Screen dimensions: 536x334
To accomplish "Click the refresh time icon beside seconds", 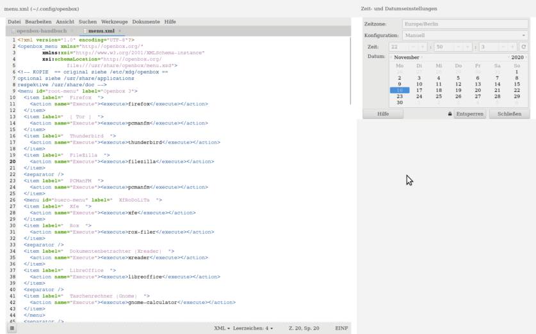I will point(523,47).
